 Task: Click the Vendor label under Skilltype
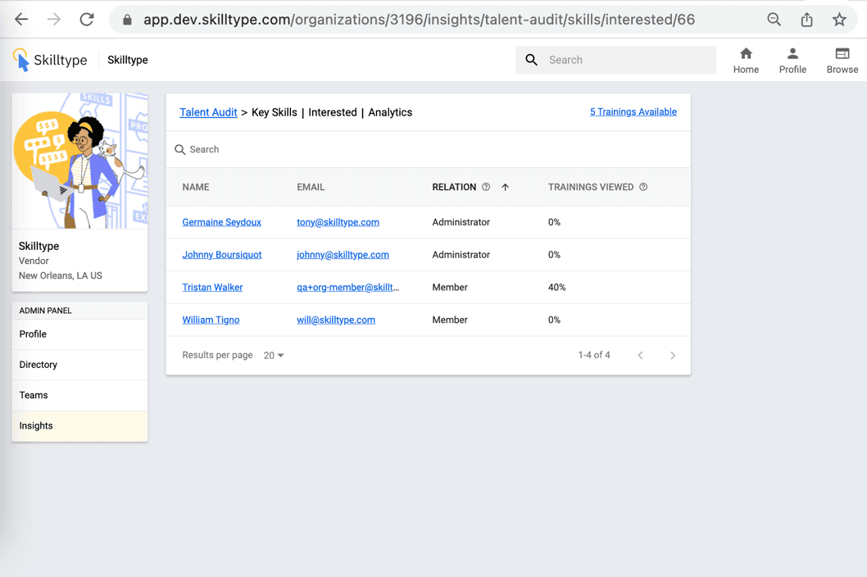click(x=34, y=261)
